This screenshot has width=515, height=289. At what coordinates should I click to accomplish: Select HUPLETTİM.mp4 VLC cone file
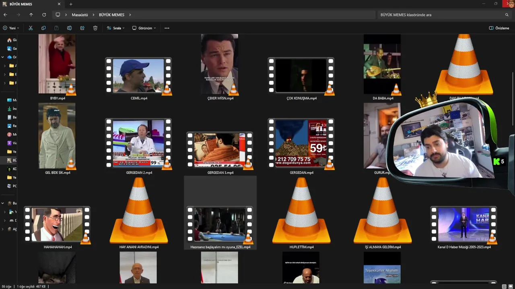tap(301, 211)
